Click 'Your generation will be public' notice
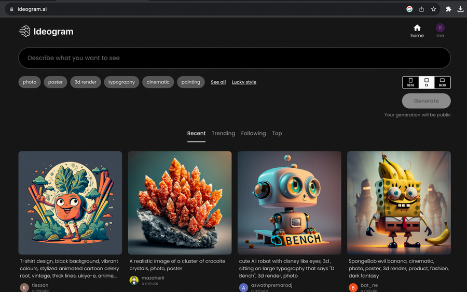467x292 pixels. (417, 114)
